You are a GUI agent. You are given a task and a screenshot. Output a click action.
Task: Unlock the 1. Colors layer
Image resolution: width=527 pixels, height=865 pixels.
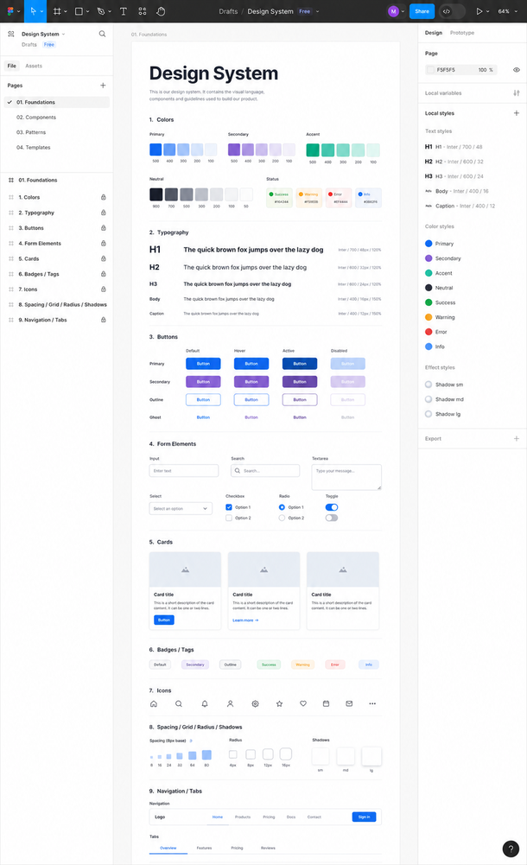(103, 197)
